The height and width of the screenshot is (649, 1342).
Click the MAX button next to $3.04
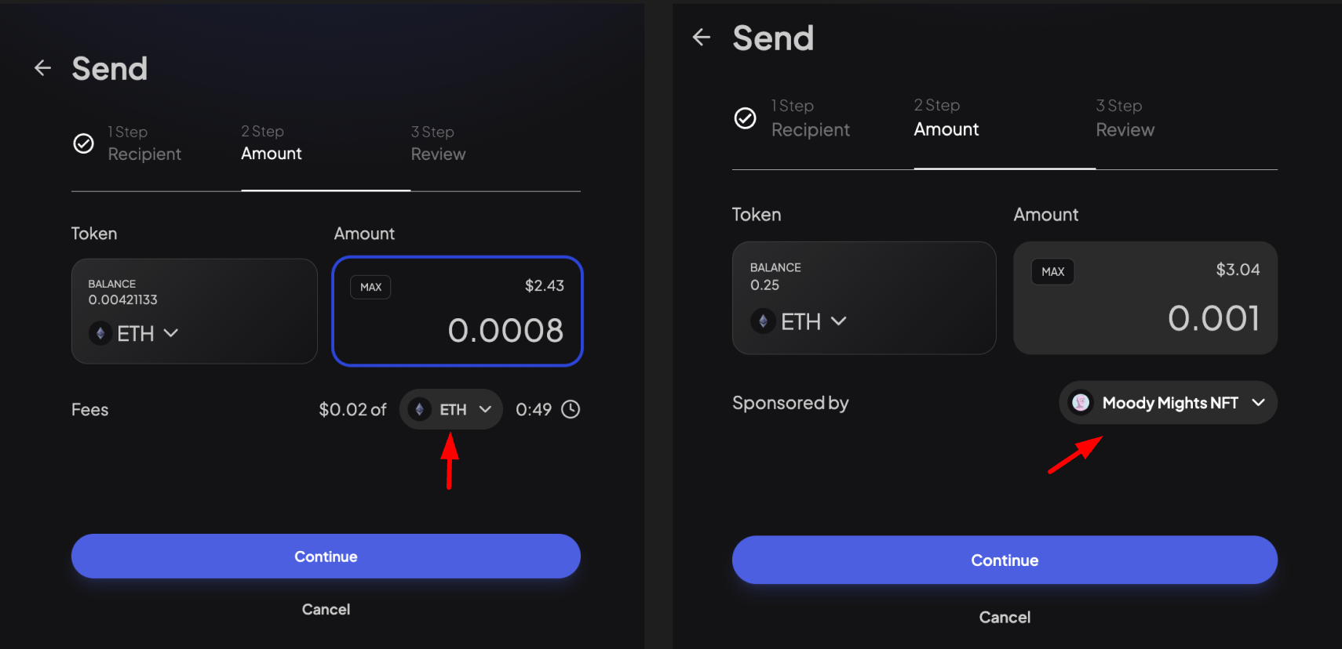(1052, 271)
